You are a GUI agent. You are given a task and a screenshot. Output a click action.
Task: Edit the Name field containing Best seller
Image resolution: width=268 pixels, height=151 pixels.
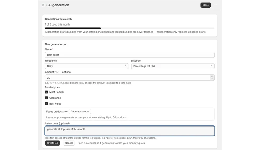130,55
